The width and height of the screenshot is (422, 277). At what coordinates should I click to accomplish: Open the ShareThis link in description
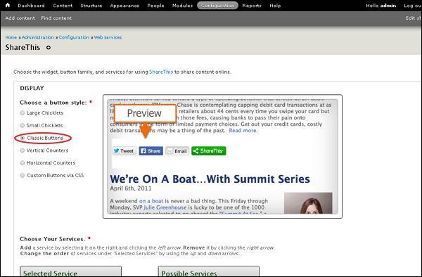[x=161, y=72]
